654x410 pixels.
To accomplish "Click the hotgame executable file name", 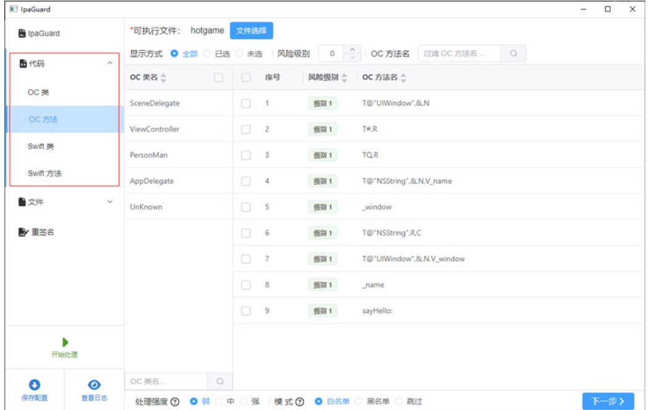I will click(207, 30).
